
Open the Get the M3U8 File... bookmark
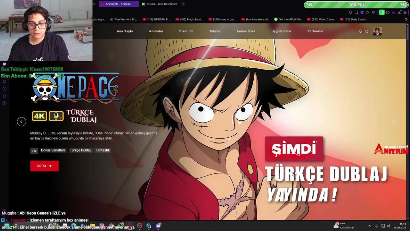tap(289, 19)
